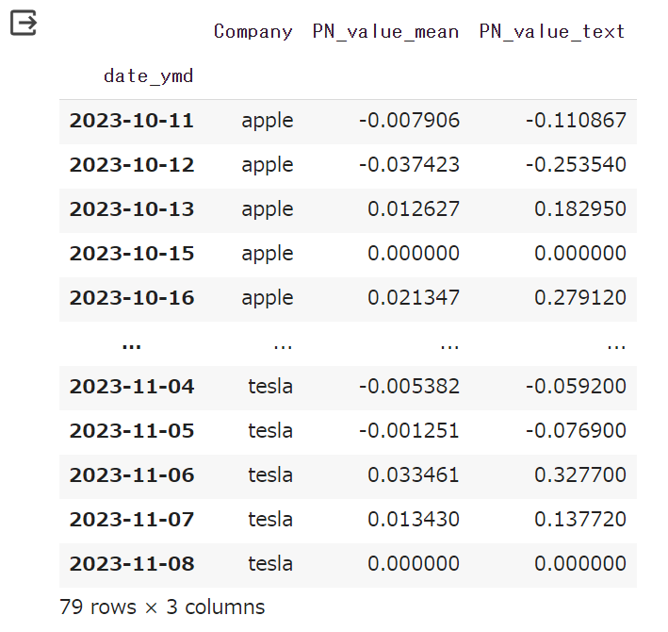Select the 2023-10-16 date cell
The height and width of the screenshot is (632, 668).
tap(132, 298)
